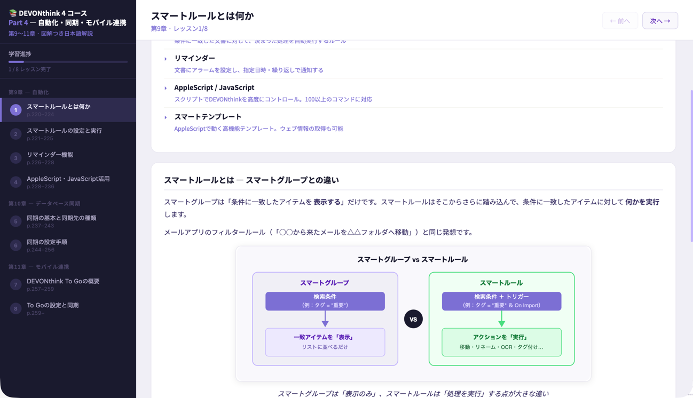
Task: Click the 検索条件 + トリガー box
Action: (501, 301)
